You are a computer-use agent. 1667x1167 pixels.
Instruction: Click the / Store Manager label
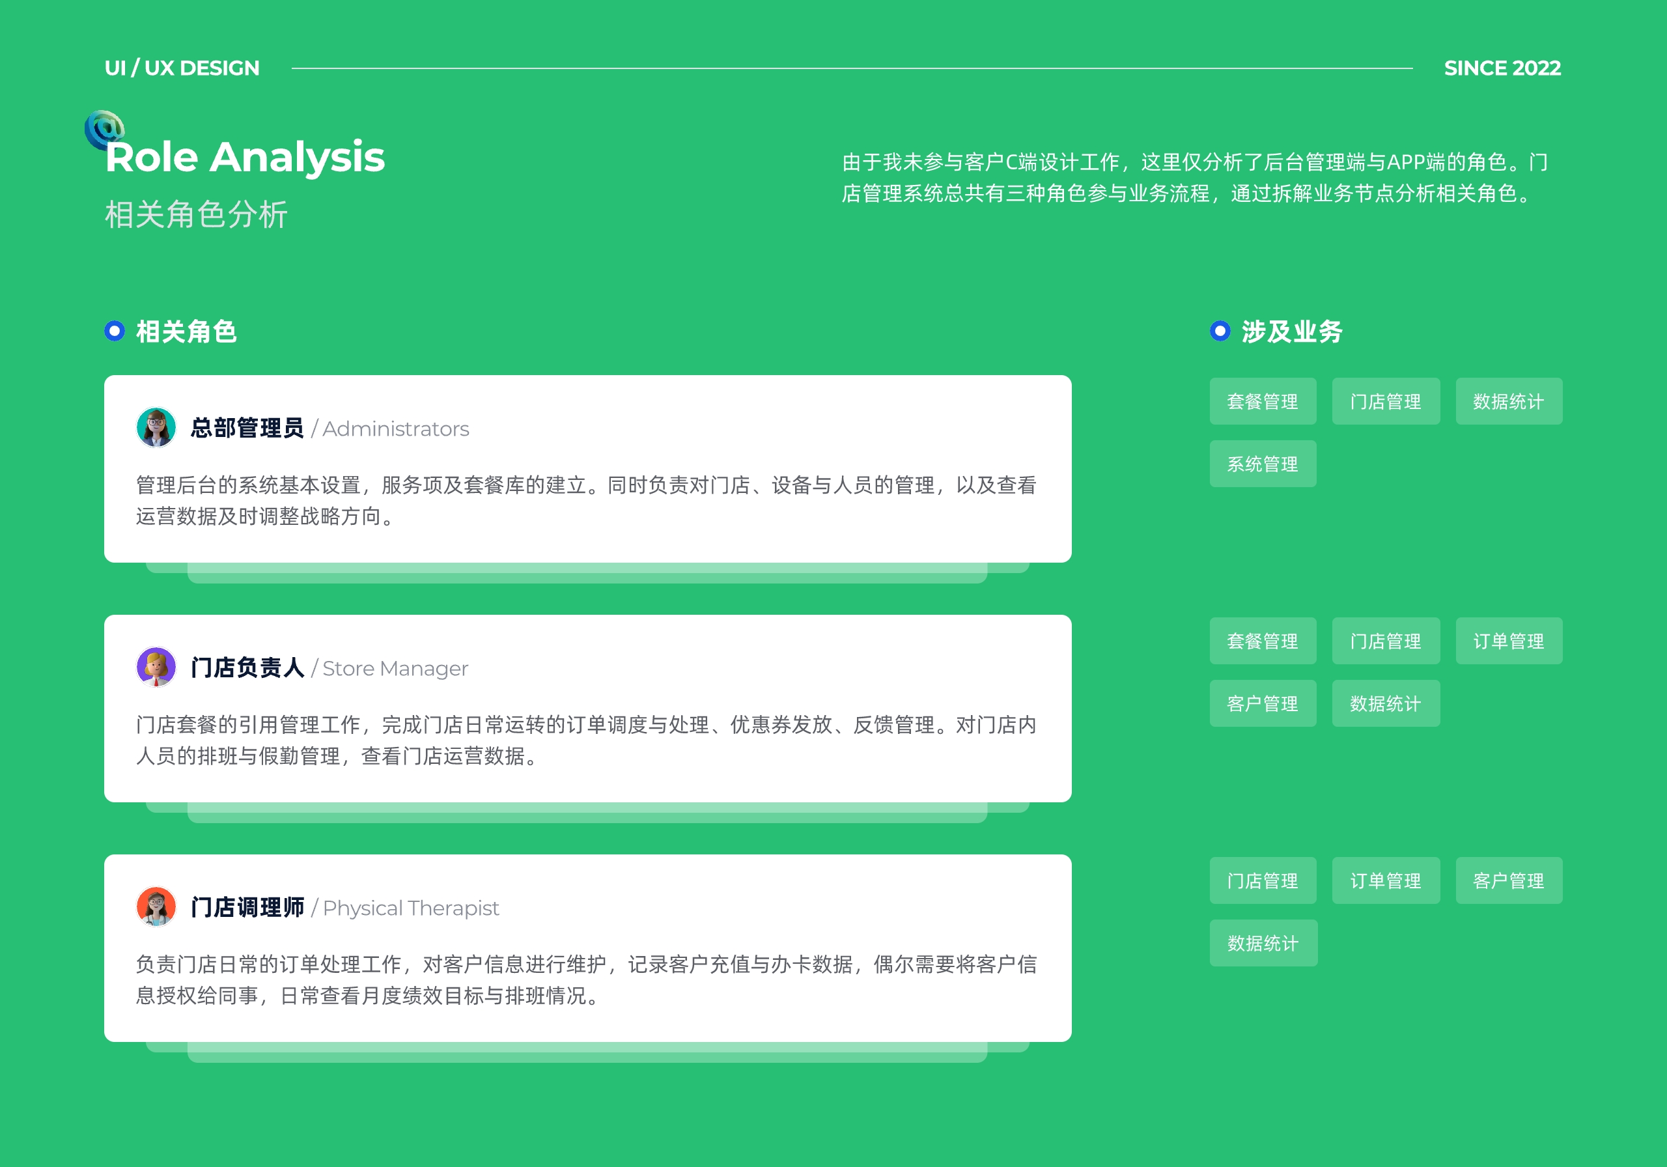(389, 668)
